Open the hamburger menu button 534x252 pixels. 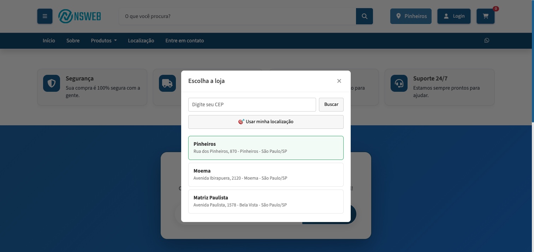[45, 16]
